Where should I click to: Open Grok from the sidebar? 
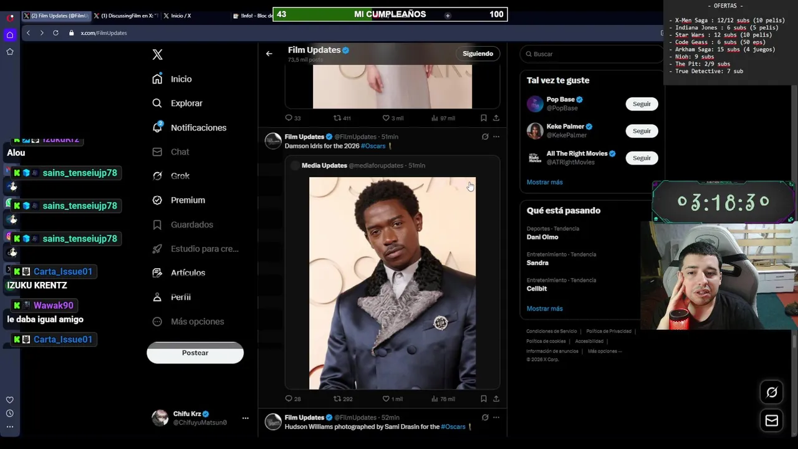click(171, 176)
